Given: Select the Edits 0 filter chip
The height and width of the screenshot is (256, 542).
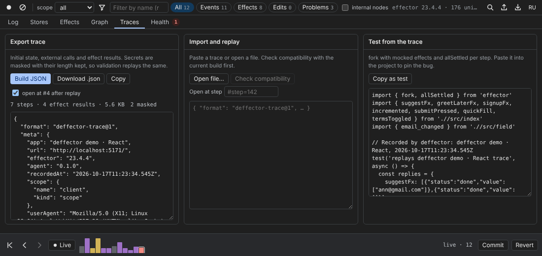Looking at the screenshot, I should pyautogui.click(x=282, y=7).
